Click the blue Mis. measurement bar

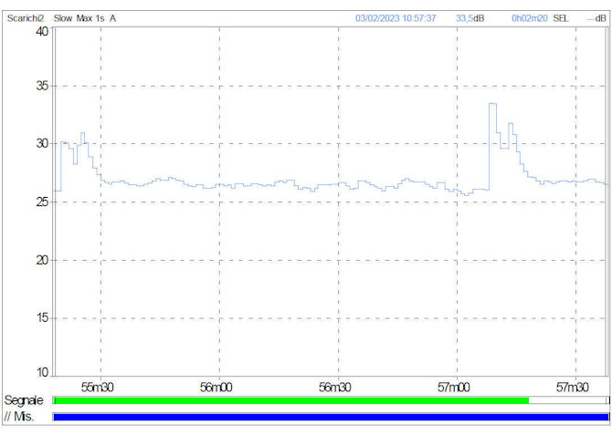[331, 417]
